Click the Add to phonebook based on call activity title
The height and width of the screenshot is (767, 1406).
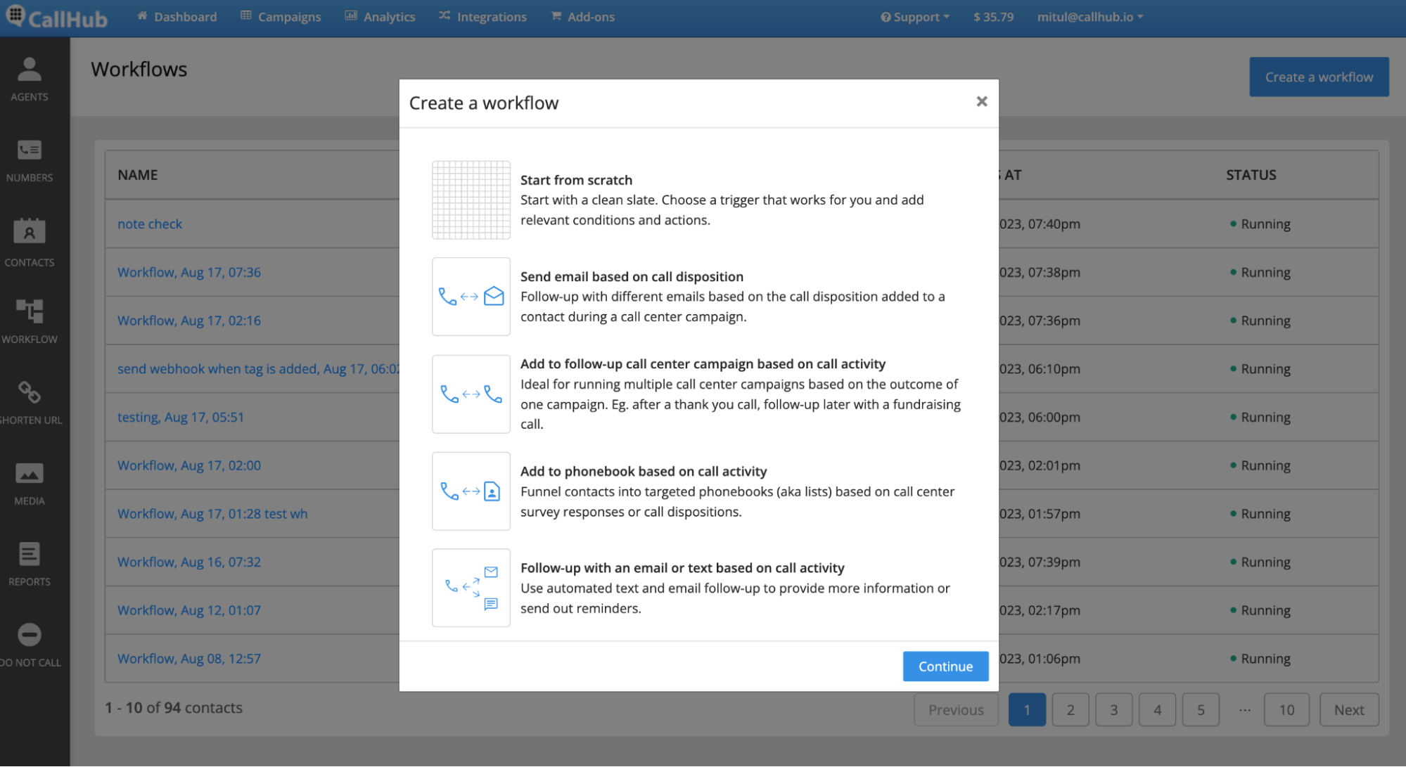pos(644,471)
